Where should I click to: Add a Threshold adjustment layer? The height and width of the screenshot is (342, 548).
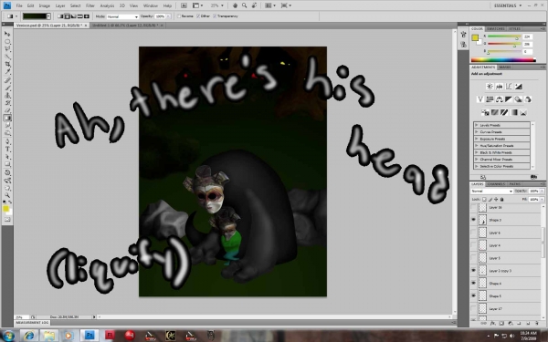tap(504, 112)
